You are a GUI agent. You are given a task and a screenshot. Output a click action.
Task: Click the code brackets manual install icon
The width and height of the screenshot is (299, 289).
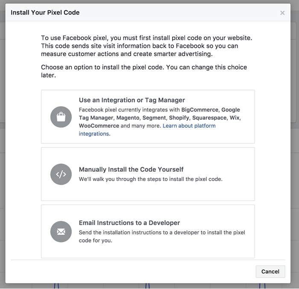coord(61,174)
